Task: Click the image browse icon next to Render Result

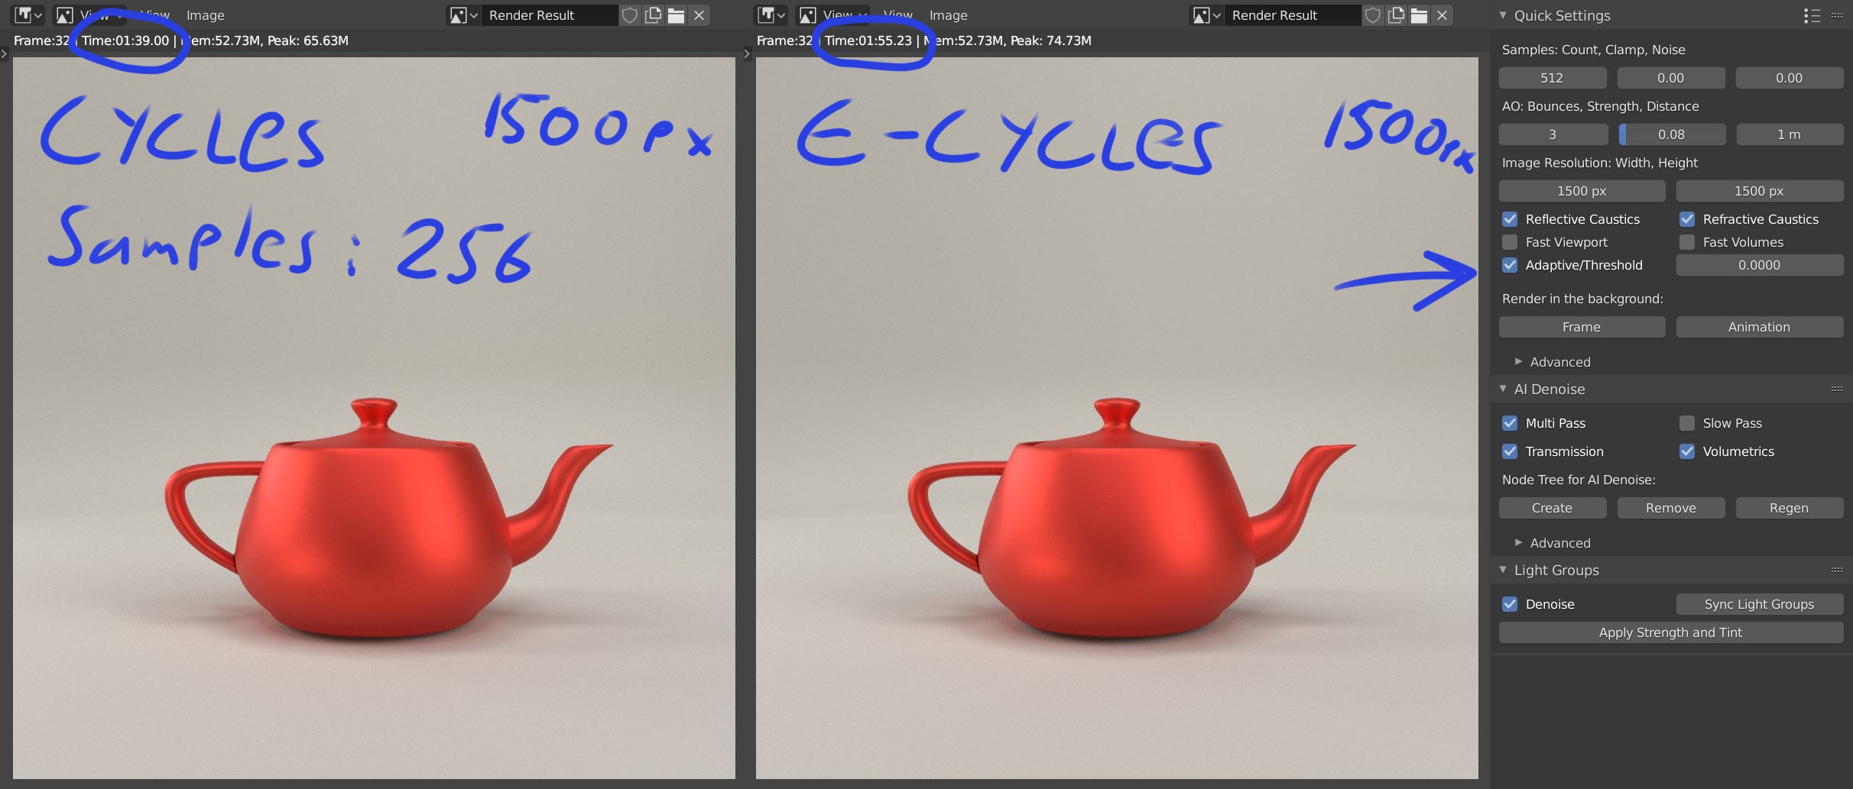Action: [x=464, y=15]
